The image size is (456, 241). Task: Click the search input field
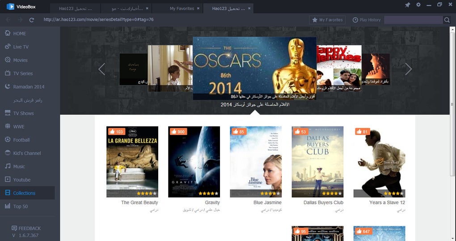pyautogui.click(x=413, y=20)
